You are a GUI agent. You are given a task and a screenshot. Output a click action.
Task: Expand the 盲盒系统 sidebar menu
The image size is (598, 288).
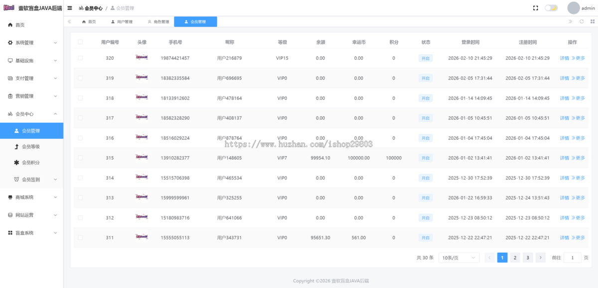coord(31,233)
